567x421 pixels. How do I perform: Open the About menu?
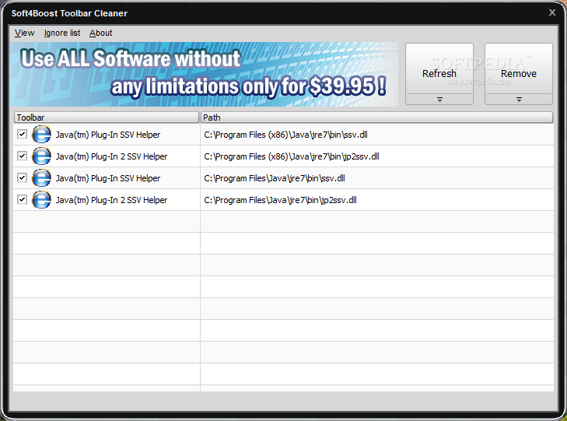100,33
